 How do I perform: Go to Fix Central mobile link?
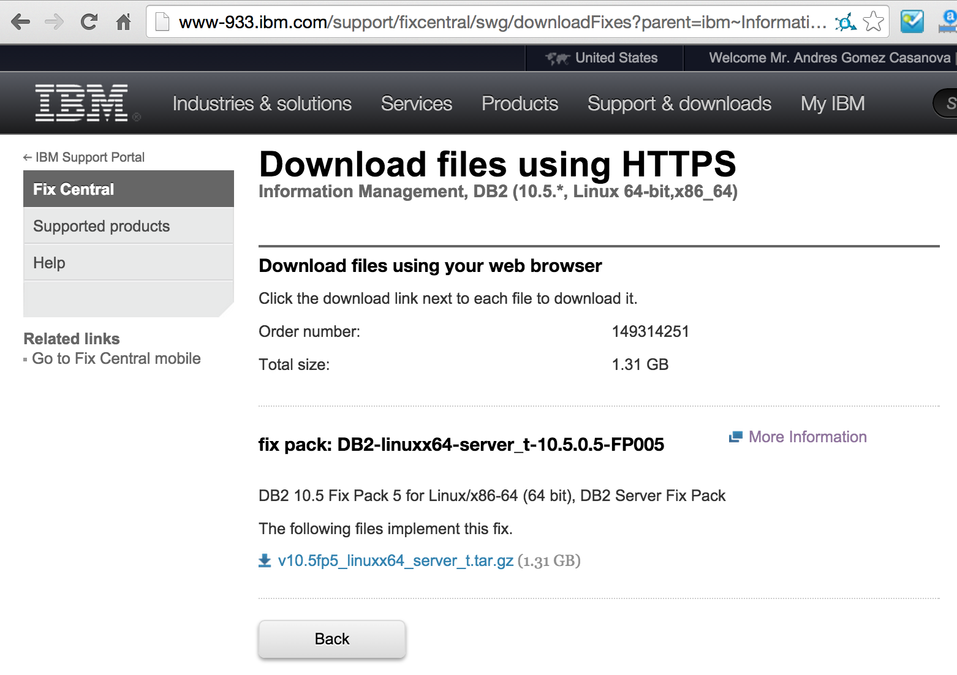tap(116, 358)
